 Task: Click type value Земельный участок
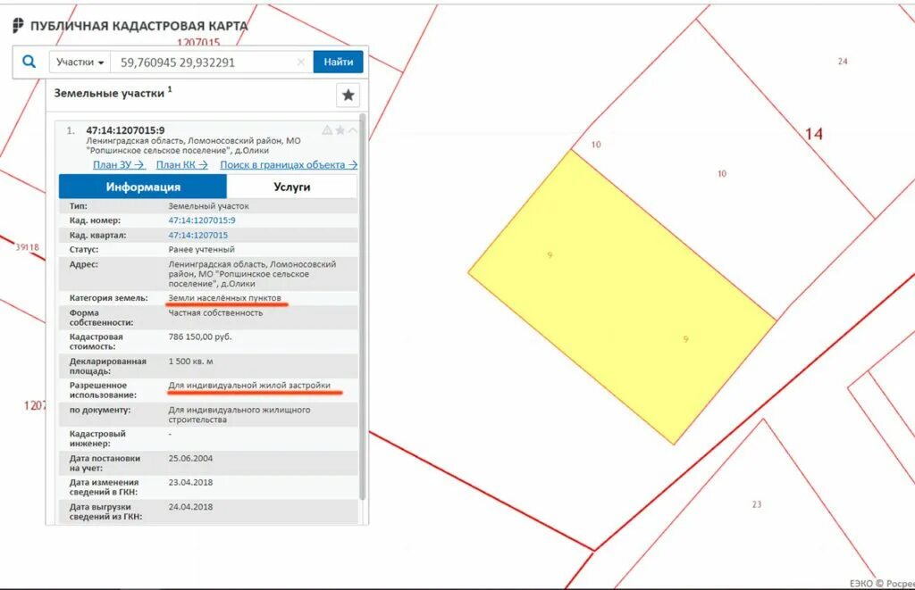click(x=208, y=206)
